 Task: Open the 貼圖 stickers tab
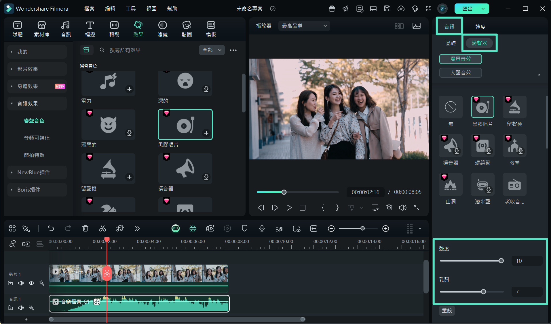point(187,29)
